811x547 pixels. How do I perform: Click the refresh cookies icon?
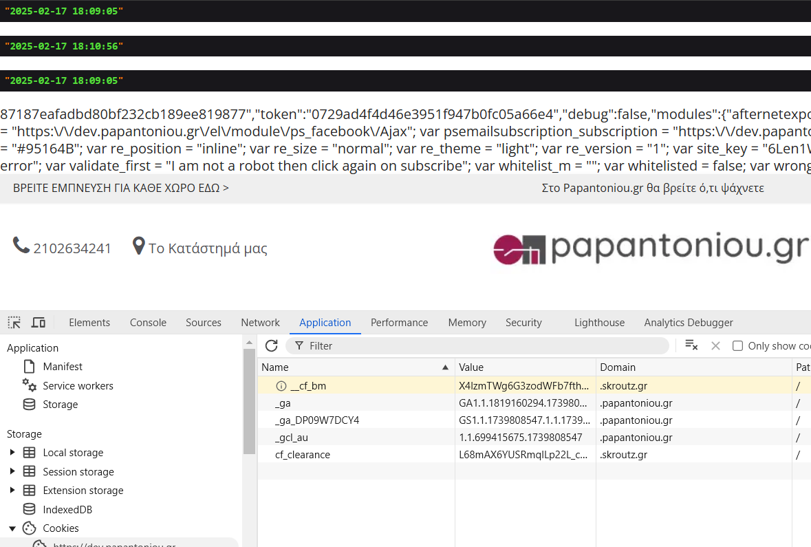pos(272,345)
